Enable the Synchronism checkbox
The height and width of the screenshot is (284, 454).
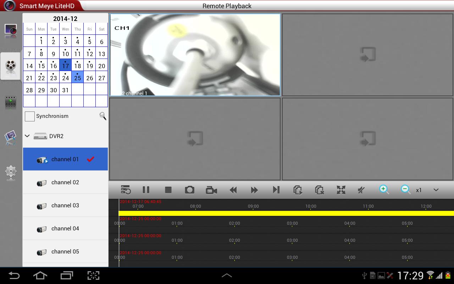(29, 116)
